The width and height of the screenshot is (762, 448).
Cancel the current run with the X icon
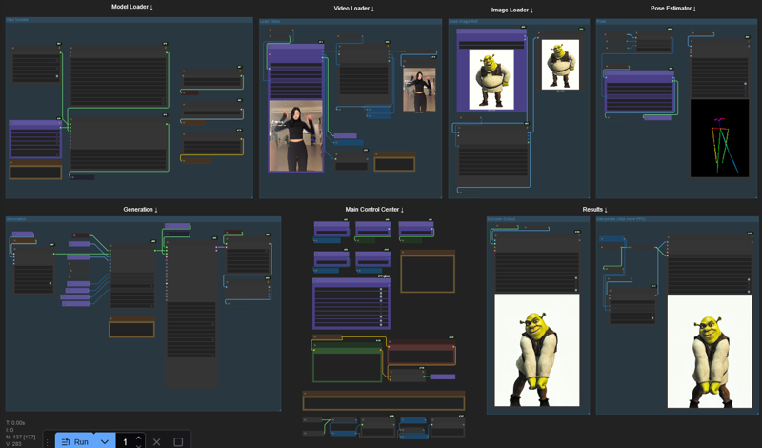[x=156, y=441]
